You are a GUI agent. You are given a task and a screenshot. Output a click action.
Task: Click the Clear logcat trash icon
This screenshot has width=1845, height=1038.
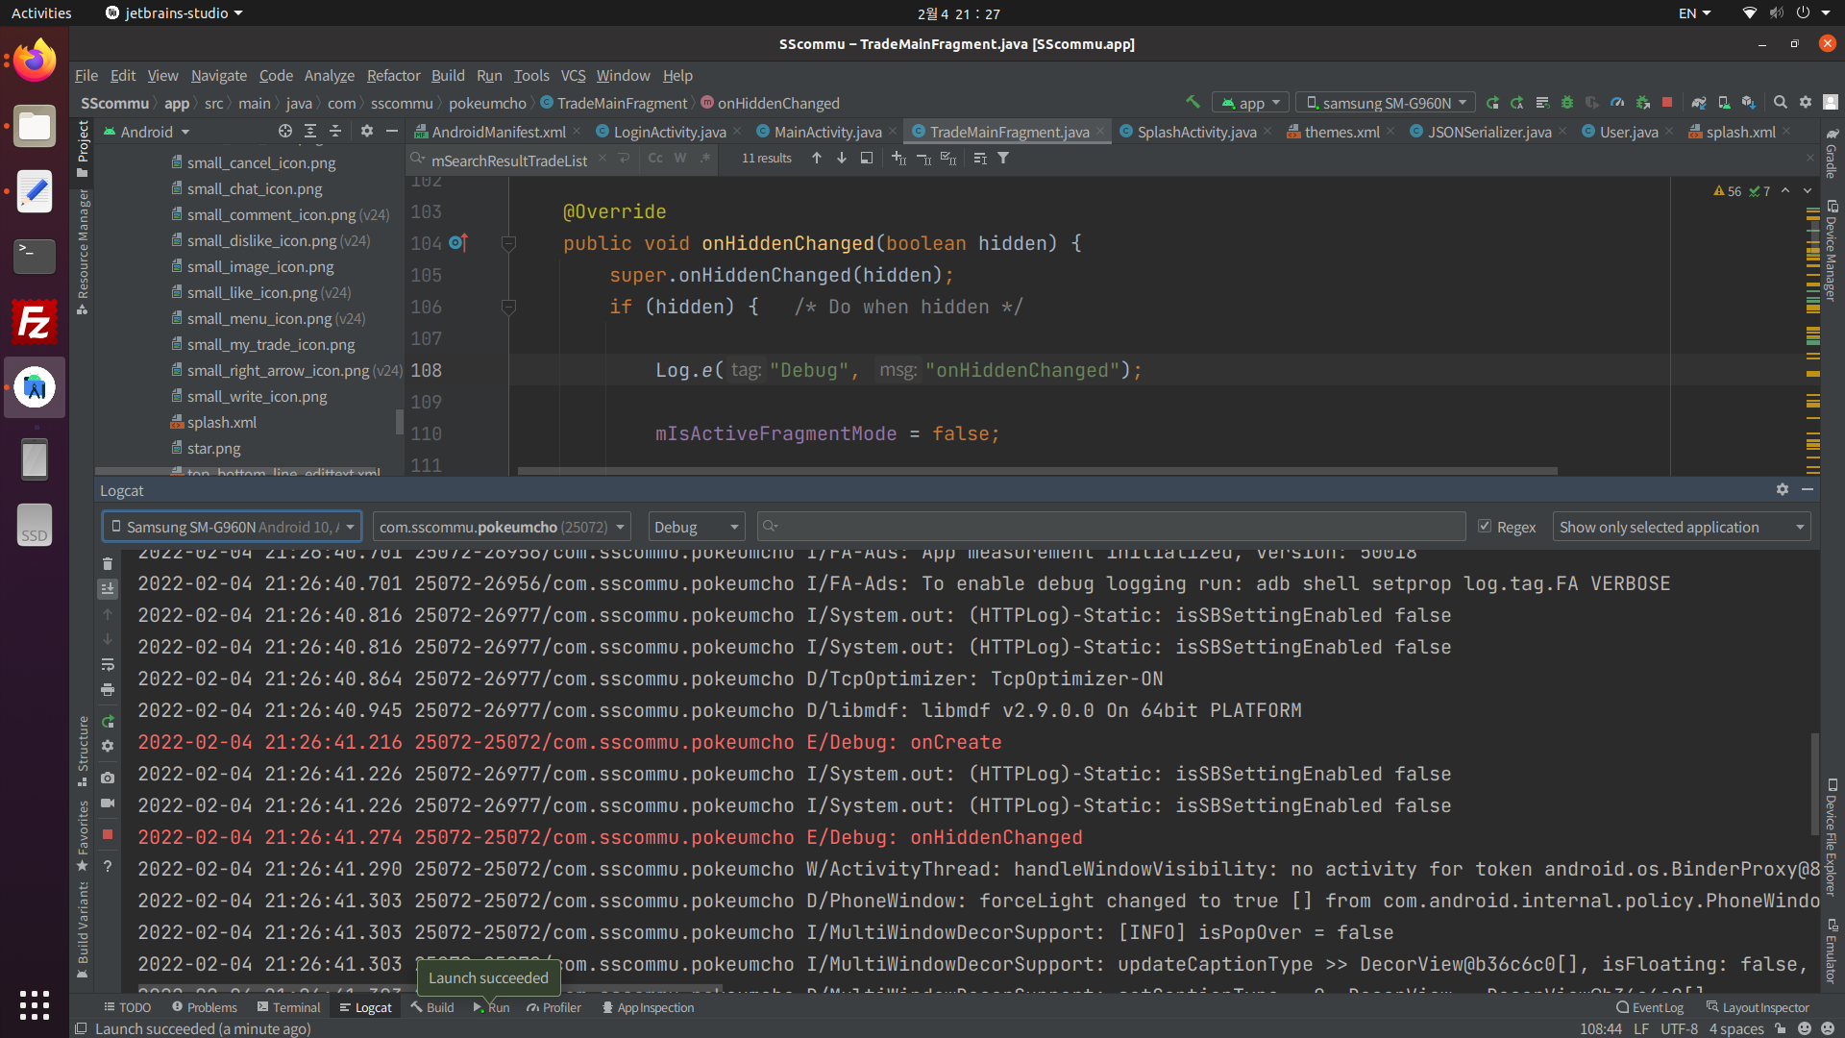pos(108,564)
